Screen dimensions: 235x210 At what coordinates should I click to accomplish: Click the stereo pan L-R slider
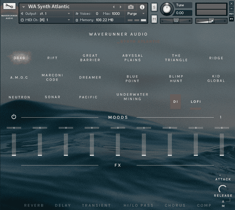click(176, 21)
